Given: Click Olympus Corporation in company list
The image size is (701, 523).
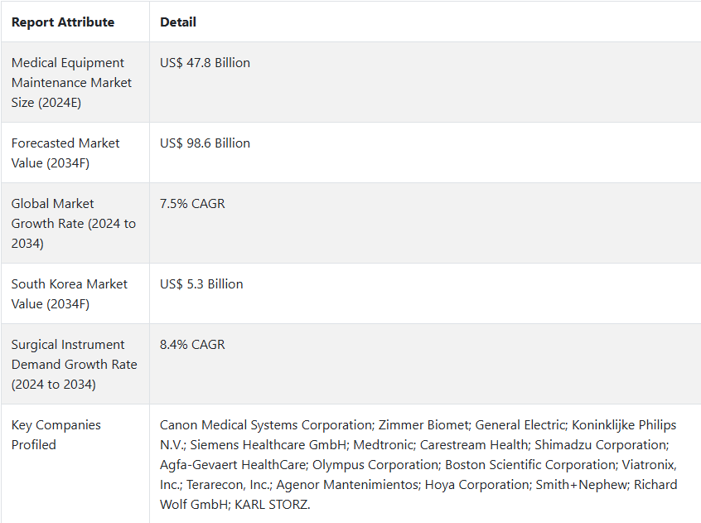Looking at the screenshot, I should tap(376, 464).
